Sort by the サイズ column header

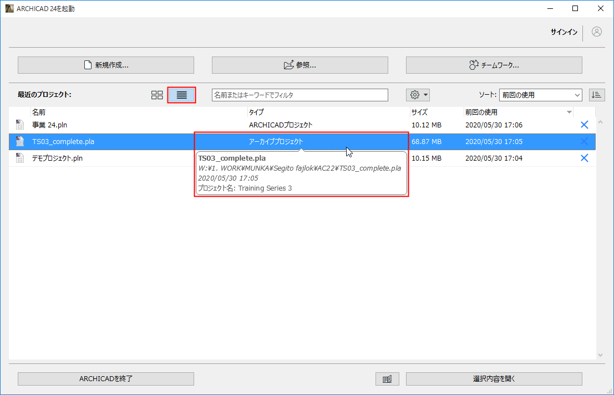pyautogui.click(x=437, y=112)
